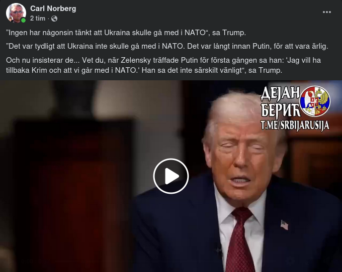The width and height of the screenshot is (342, 272).
Task: Click the green online status dot
Action: [23, 20]
